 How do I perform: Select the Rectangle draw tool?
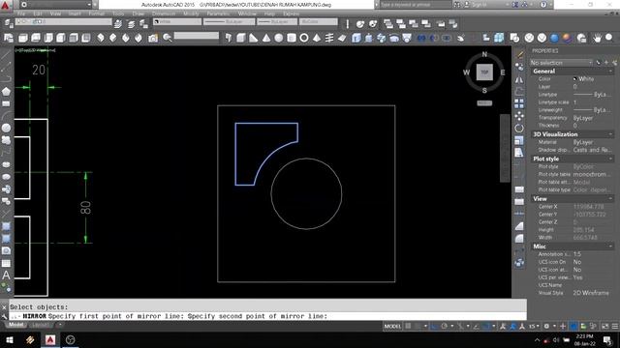click(x=6, y=103)
